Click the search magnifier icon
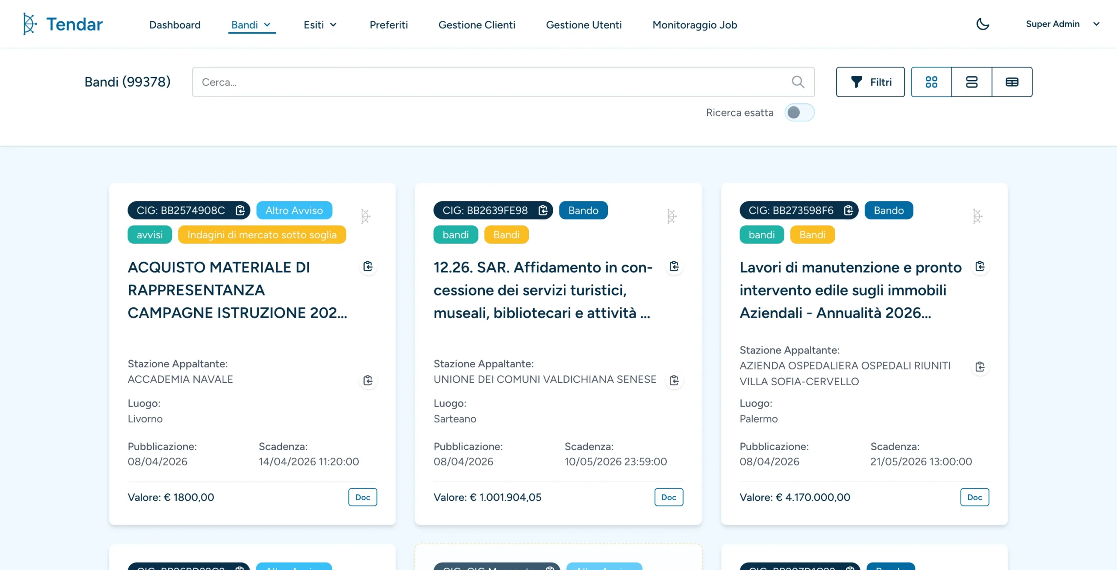 tap(798, 82)
